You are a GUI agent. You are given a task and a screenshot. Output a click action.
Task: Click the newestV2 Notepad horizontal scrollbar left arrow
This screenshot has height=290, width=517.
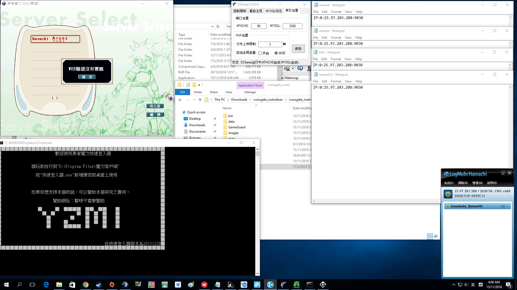tap(314, 201)
